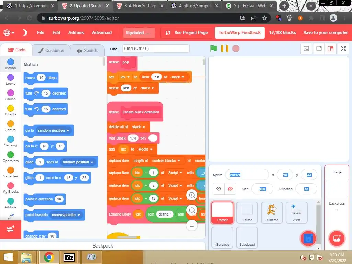Viewport: 352px width, 264px height.
Task: Switch to the Costumes tab
Action: (51, 50)
